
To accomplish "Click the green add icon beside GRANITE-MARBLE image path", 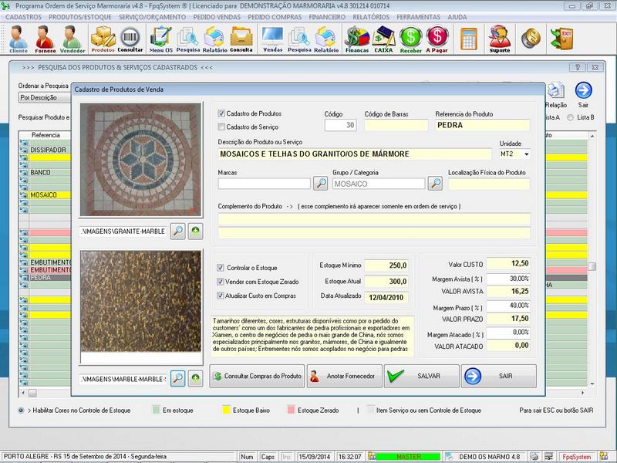I will 195,231.
